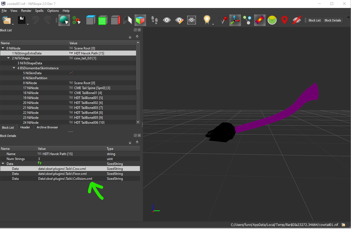The height and width of the screenshot is (229, 351).
Task: Click the green circular gauge icon
Action: 272,20
